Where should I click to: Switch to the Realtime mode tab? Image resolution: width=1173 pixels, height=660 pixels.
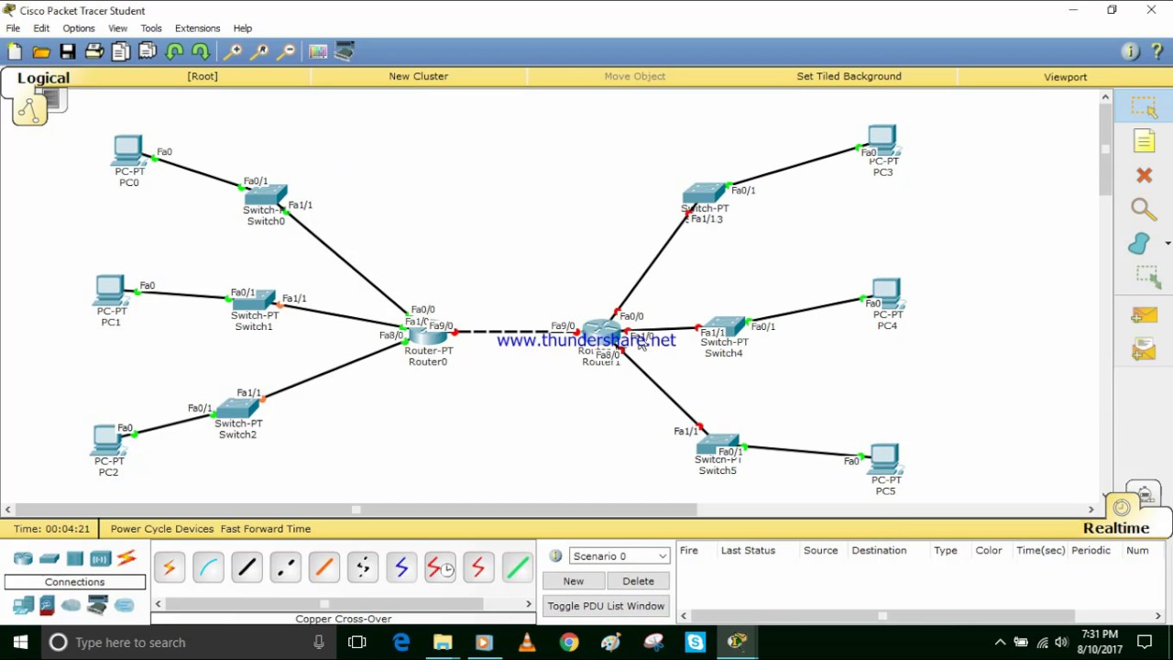point(1116,528)
